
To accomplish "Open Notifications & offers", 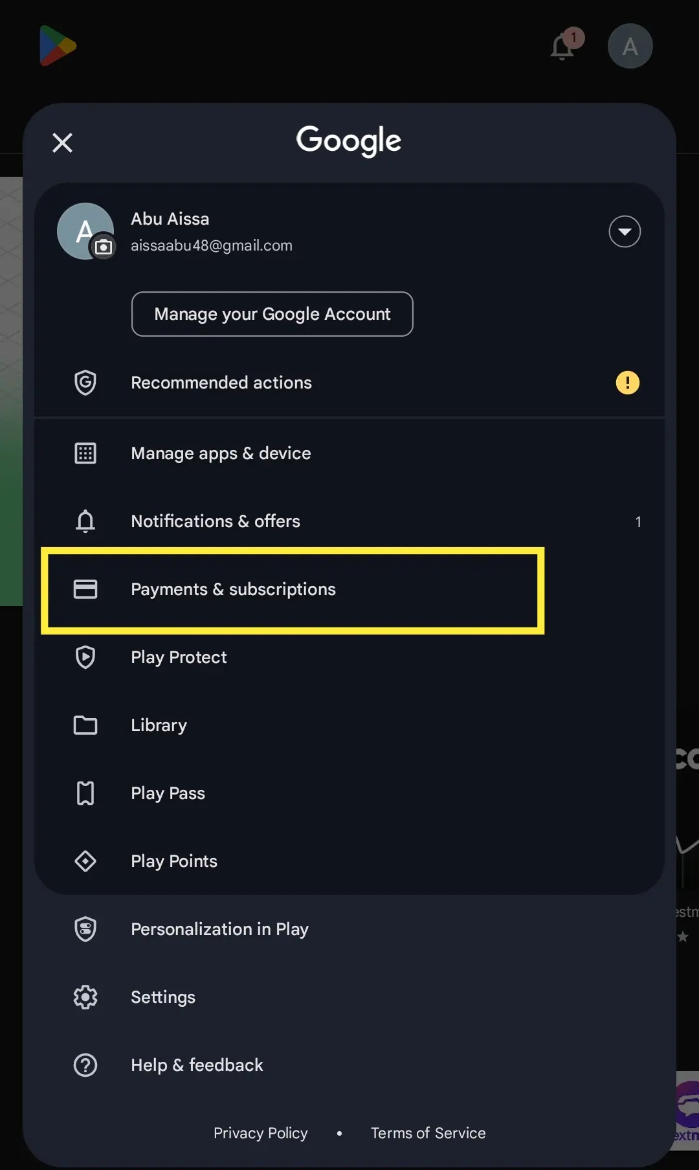I will point(349,521).
